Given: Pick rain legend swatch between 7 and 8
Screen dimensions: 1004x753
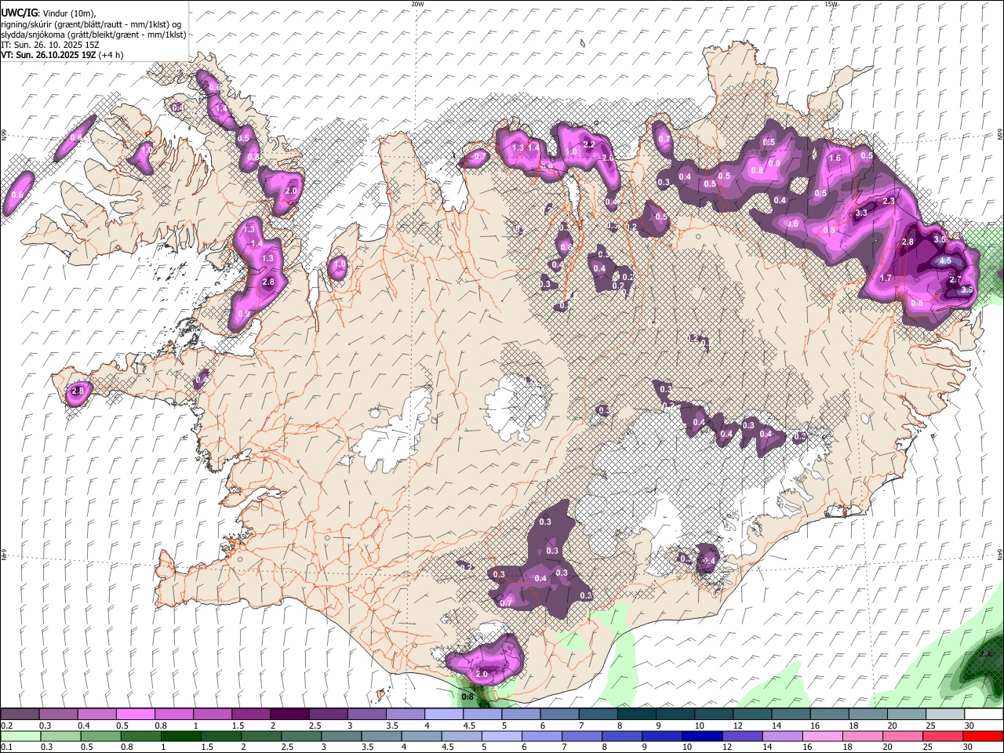Looking at the screenshot, I should pyautogui.click(x=580, y=736).
